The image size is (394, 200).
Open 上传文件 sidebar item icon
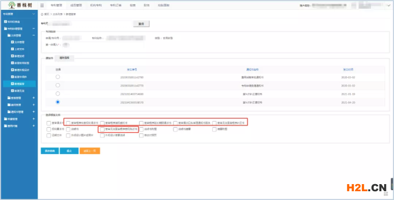click(x=12, y=49)
